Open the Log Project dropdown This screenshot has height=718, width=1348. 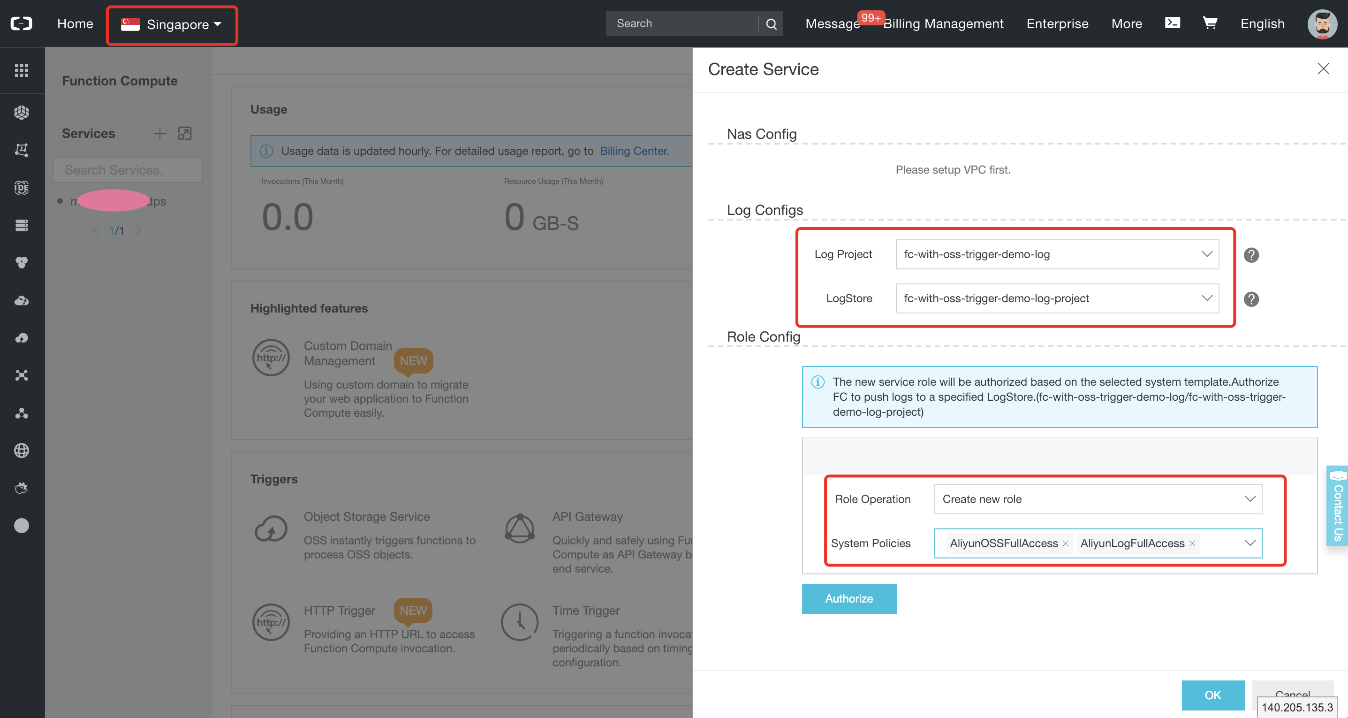[1057, 254]
